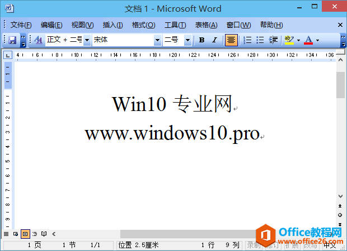The image size is (347, 251).
Task: Open the 表格(A) menu
Action: (x=207, y=25)
